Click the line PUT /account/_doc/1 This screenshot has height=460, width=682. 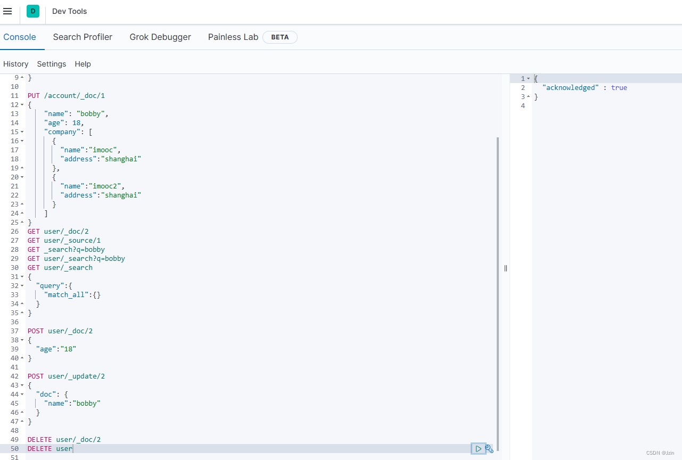click(x=67, y=96)
